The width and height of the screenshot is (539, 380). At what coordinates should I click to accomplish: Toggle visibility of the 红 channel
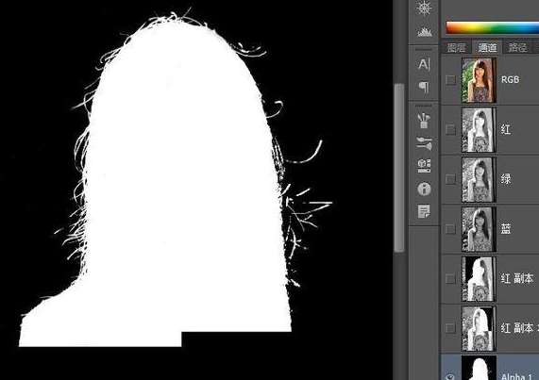[x=450, y=129]
